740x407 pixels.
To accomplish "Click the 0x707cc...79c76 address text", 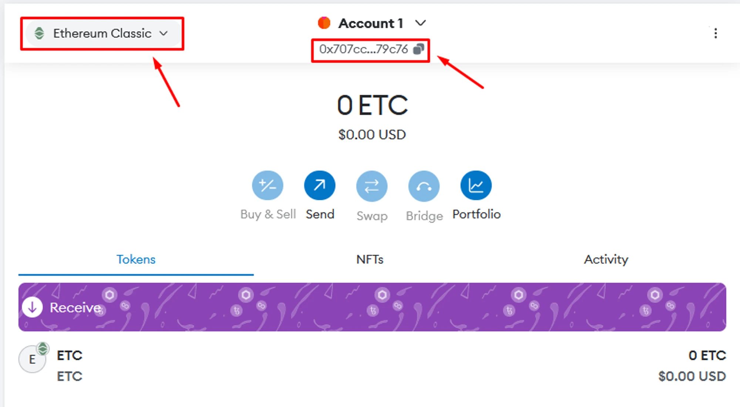I will tap(364, 49).
